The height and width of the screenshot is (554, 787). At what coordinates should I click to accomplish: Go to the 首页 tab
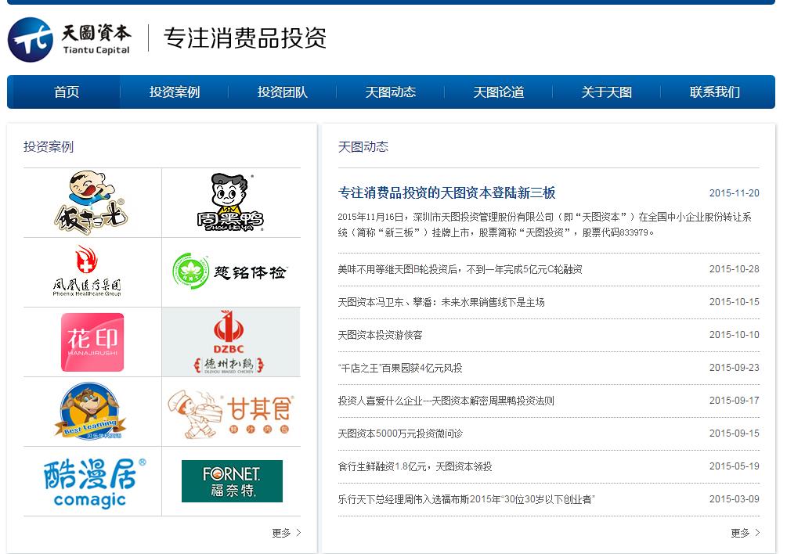pyautogui.click(x=67, y=92)
